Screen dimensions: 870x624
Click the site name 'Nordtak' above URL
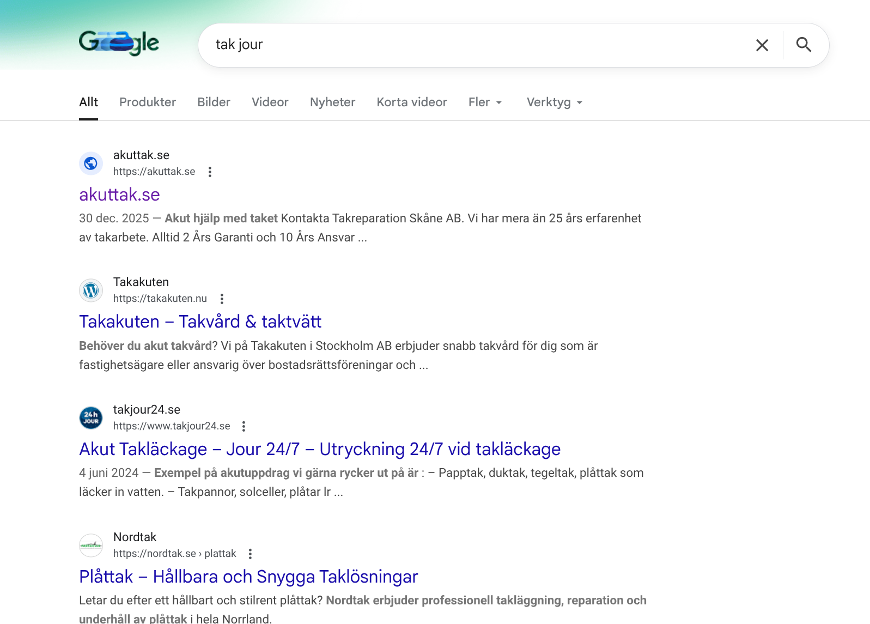(x=135, y=537)
